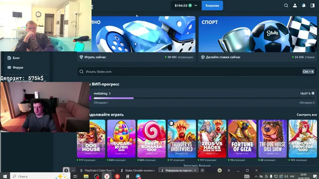Click the VIP progress bar
The image size is (319, 179).
coord(204,98)
